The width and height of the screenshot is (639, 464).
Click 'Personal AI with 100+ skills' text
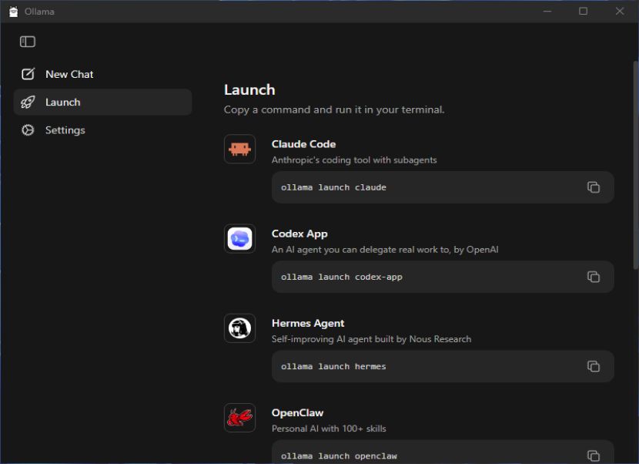[329, 429]
